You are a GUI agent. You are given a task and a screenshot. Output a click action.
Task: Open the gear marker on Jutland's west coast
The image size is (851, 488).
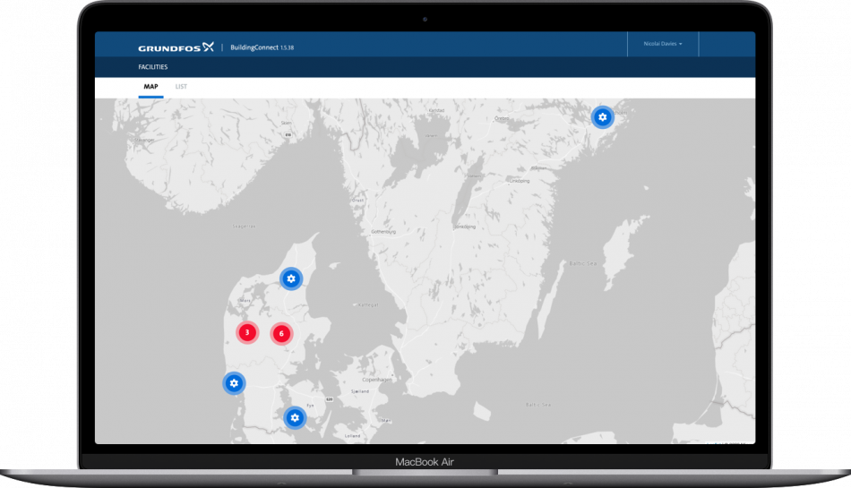point(234,383)
